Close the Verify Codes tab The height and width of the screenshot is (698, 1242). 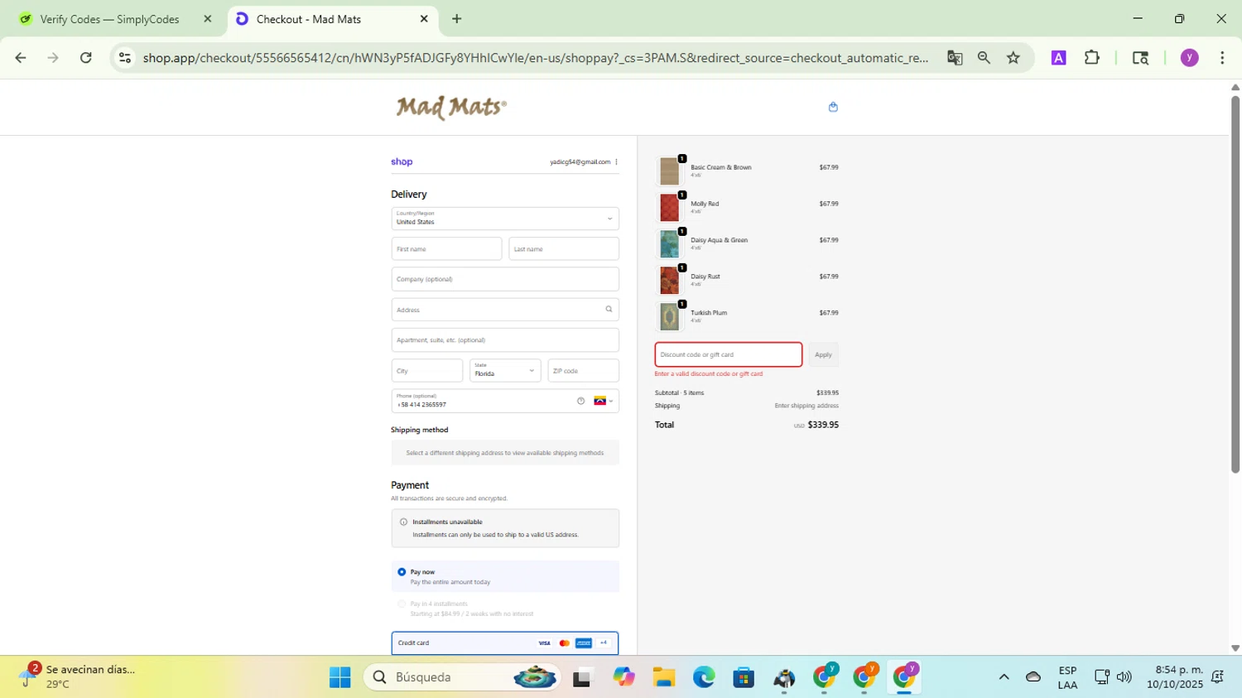click(x=208, y=19)
